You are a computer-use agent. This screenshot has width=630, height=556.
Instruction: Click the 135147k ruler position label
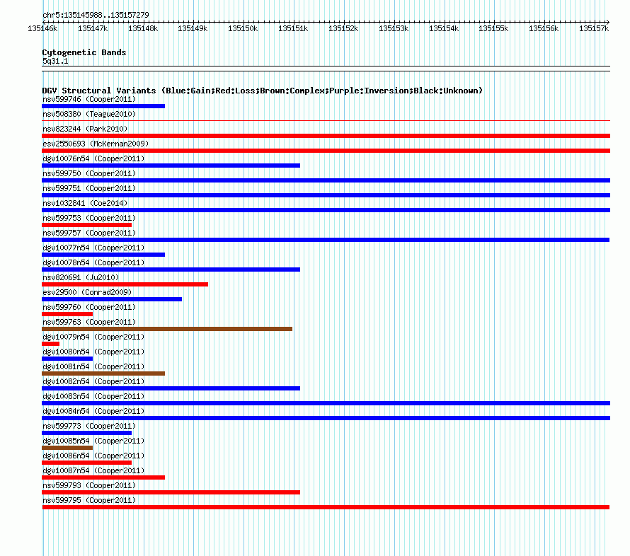(x=93, y=28)
